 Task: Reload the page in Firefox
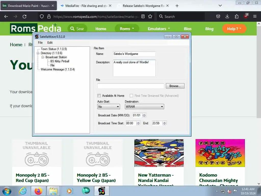pos(24,17)
